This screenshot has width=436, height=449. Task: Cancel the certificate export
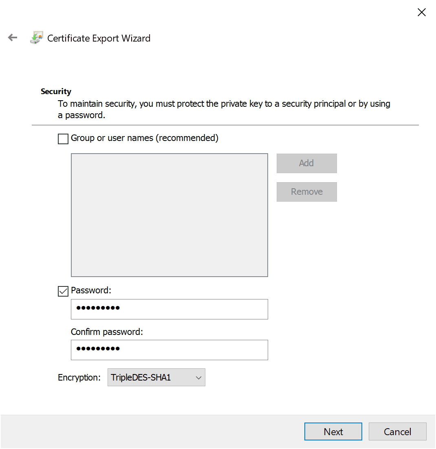(397, 431)
